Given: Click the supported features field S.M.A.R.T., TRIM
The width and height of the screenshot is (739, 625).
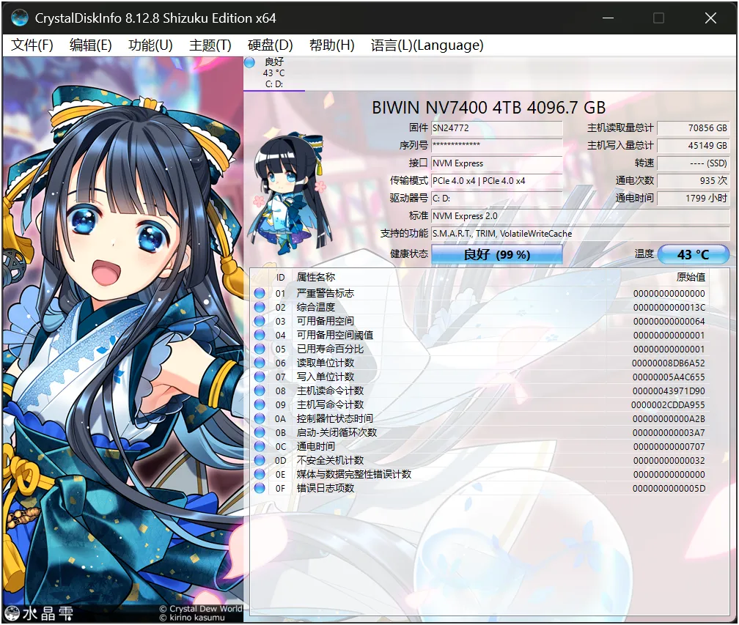Looking at the screenshot, I should tap(580, 234).
